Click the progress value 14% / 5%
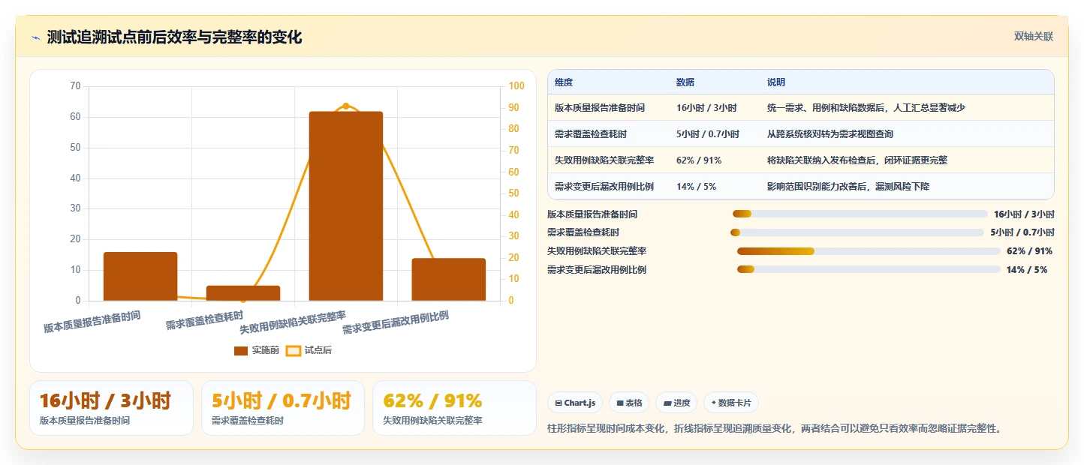 tap(1026, 270)
